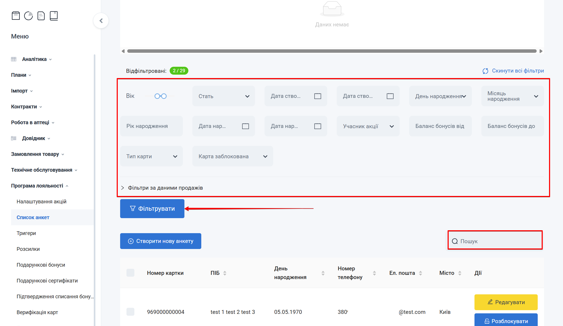The height and width of the screenshot is (326, 563).
Task: Sort by Місто column arrows
Action: (460, 273)
